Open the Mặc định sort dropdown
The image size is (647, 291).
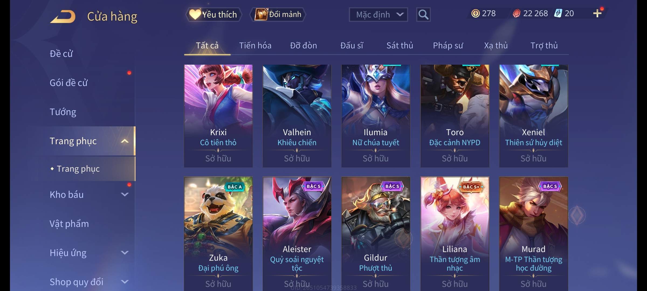[x=378, y=15]
